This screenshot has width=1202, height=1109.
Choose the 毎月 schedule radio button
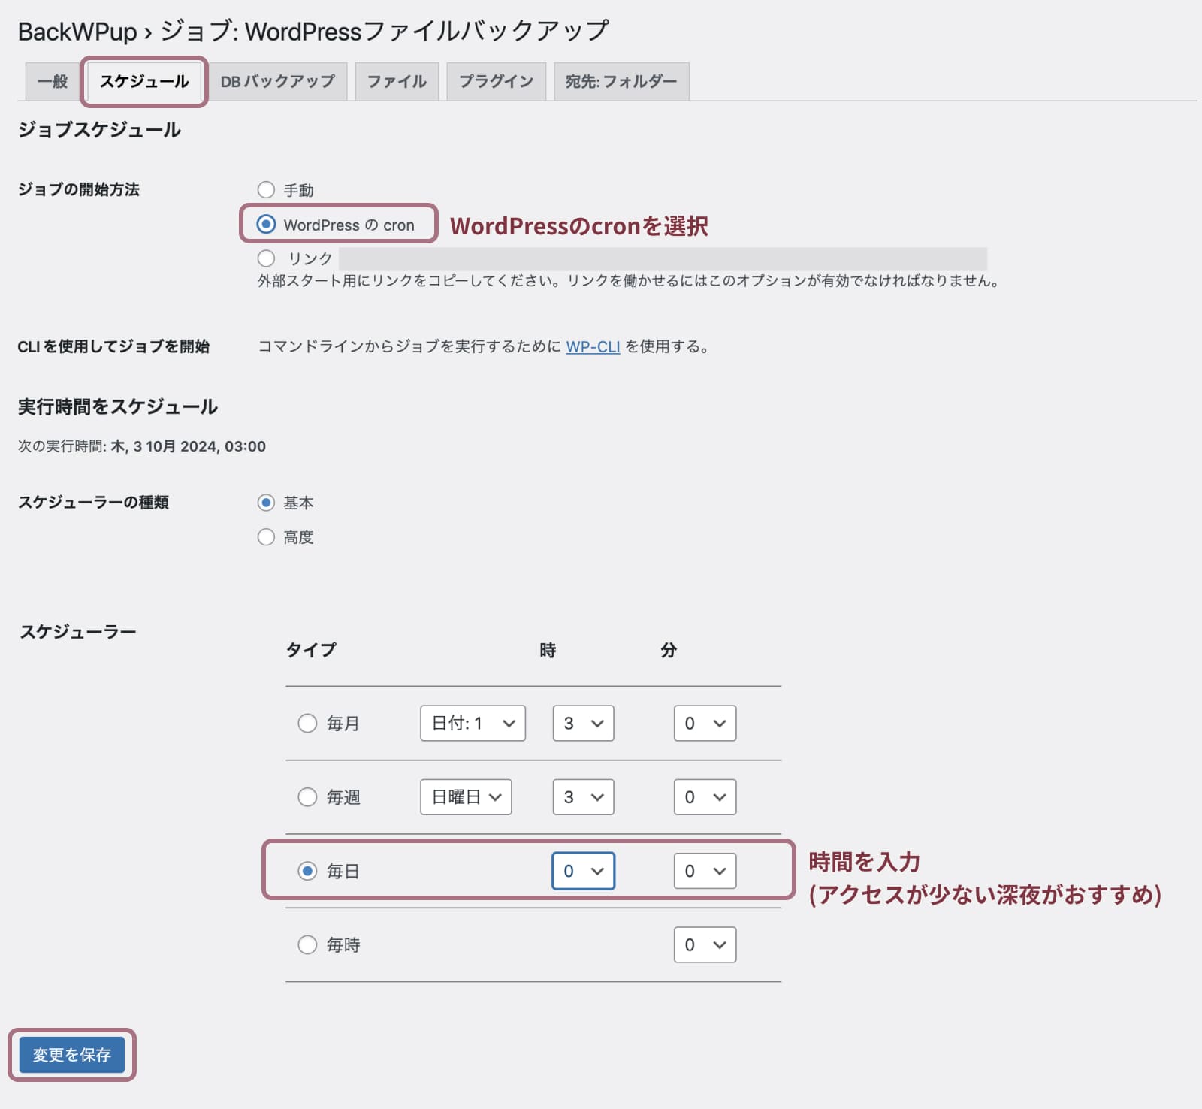307,723
